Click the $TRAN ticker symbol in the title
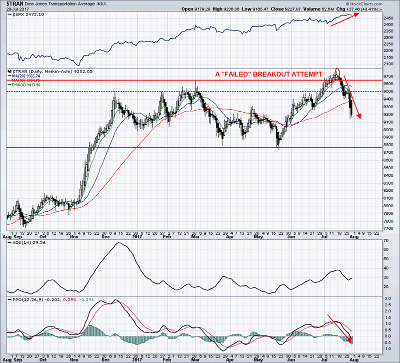The image size is (400, 363). (x=15, y=4)
